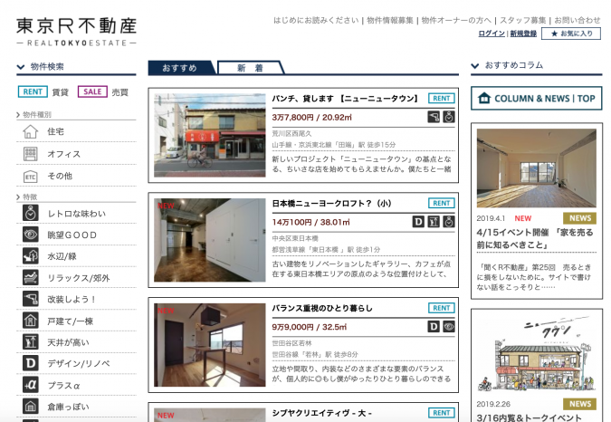Open 物件情報募集 menu link

click(390, 20)
